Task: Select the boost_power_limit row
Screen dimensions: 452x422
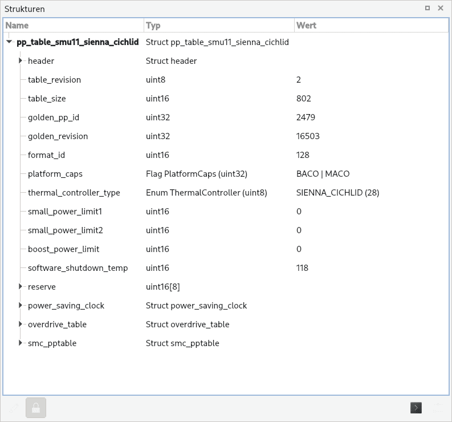Action: [226, 249]
